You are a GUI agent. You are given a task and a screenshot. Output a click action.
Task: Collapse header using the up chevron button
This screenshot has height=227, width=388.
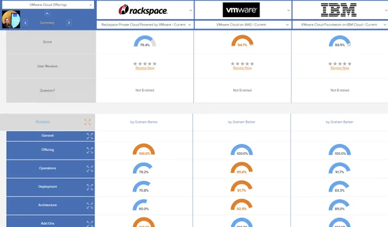coord(47,13)
